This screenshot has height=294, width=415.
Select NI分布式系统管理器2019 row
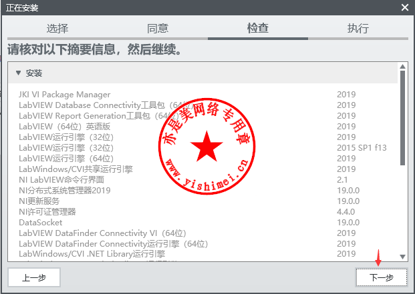tap(203, 190)
